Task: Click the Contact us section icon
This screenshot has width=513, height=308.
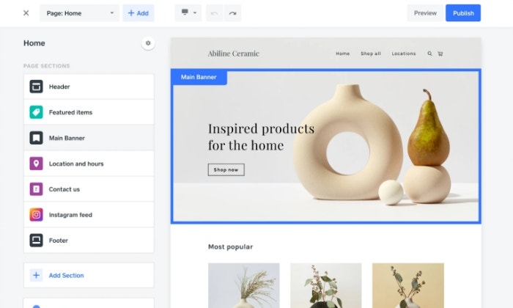Action: tap(36, 189)
